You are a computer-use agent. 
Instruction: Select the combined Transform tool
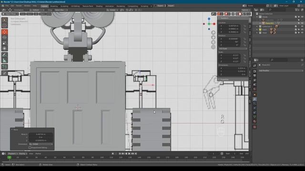point(5,48)
